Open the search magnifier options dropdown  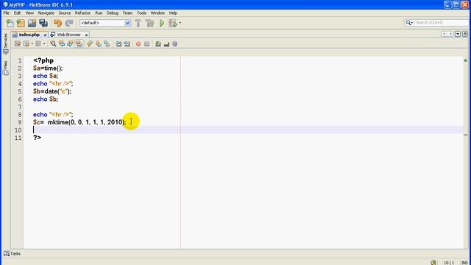(409, 23)
